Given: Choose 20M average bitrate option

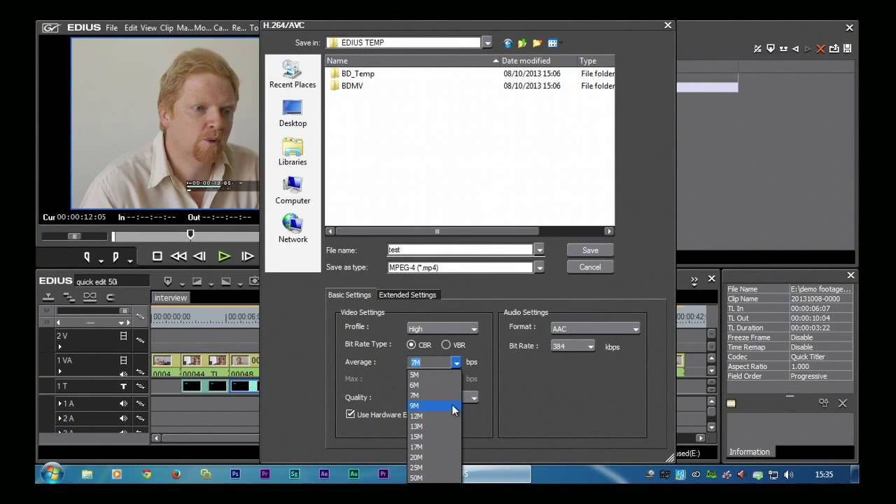Looking at the screenshot, I should pos(434,457).
